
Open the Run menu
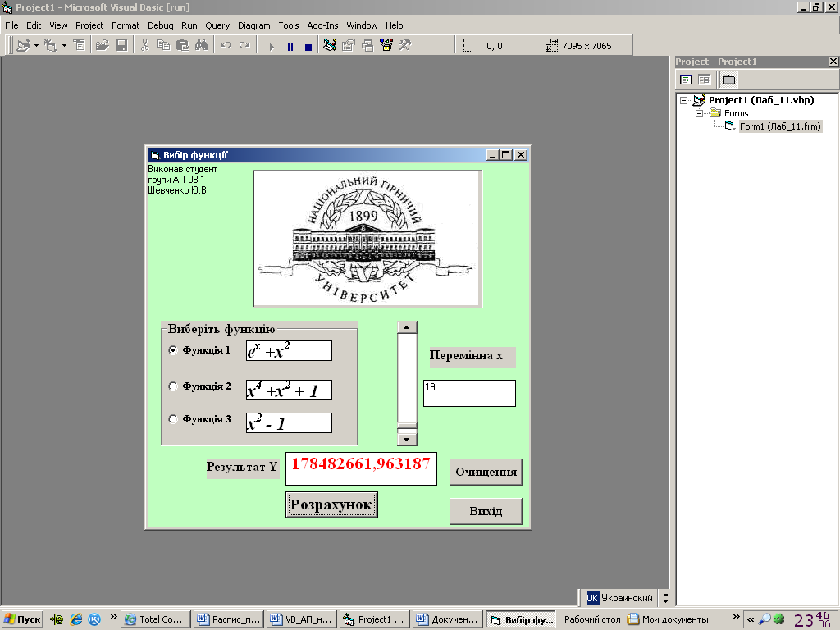[189, 25]
